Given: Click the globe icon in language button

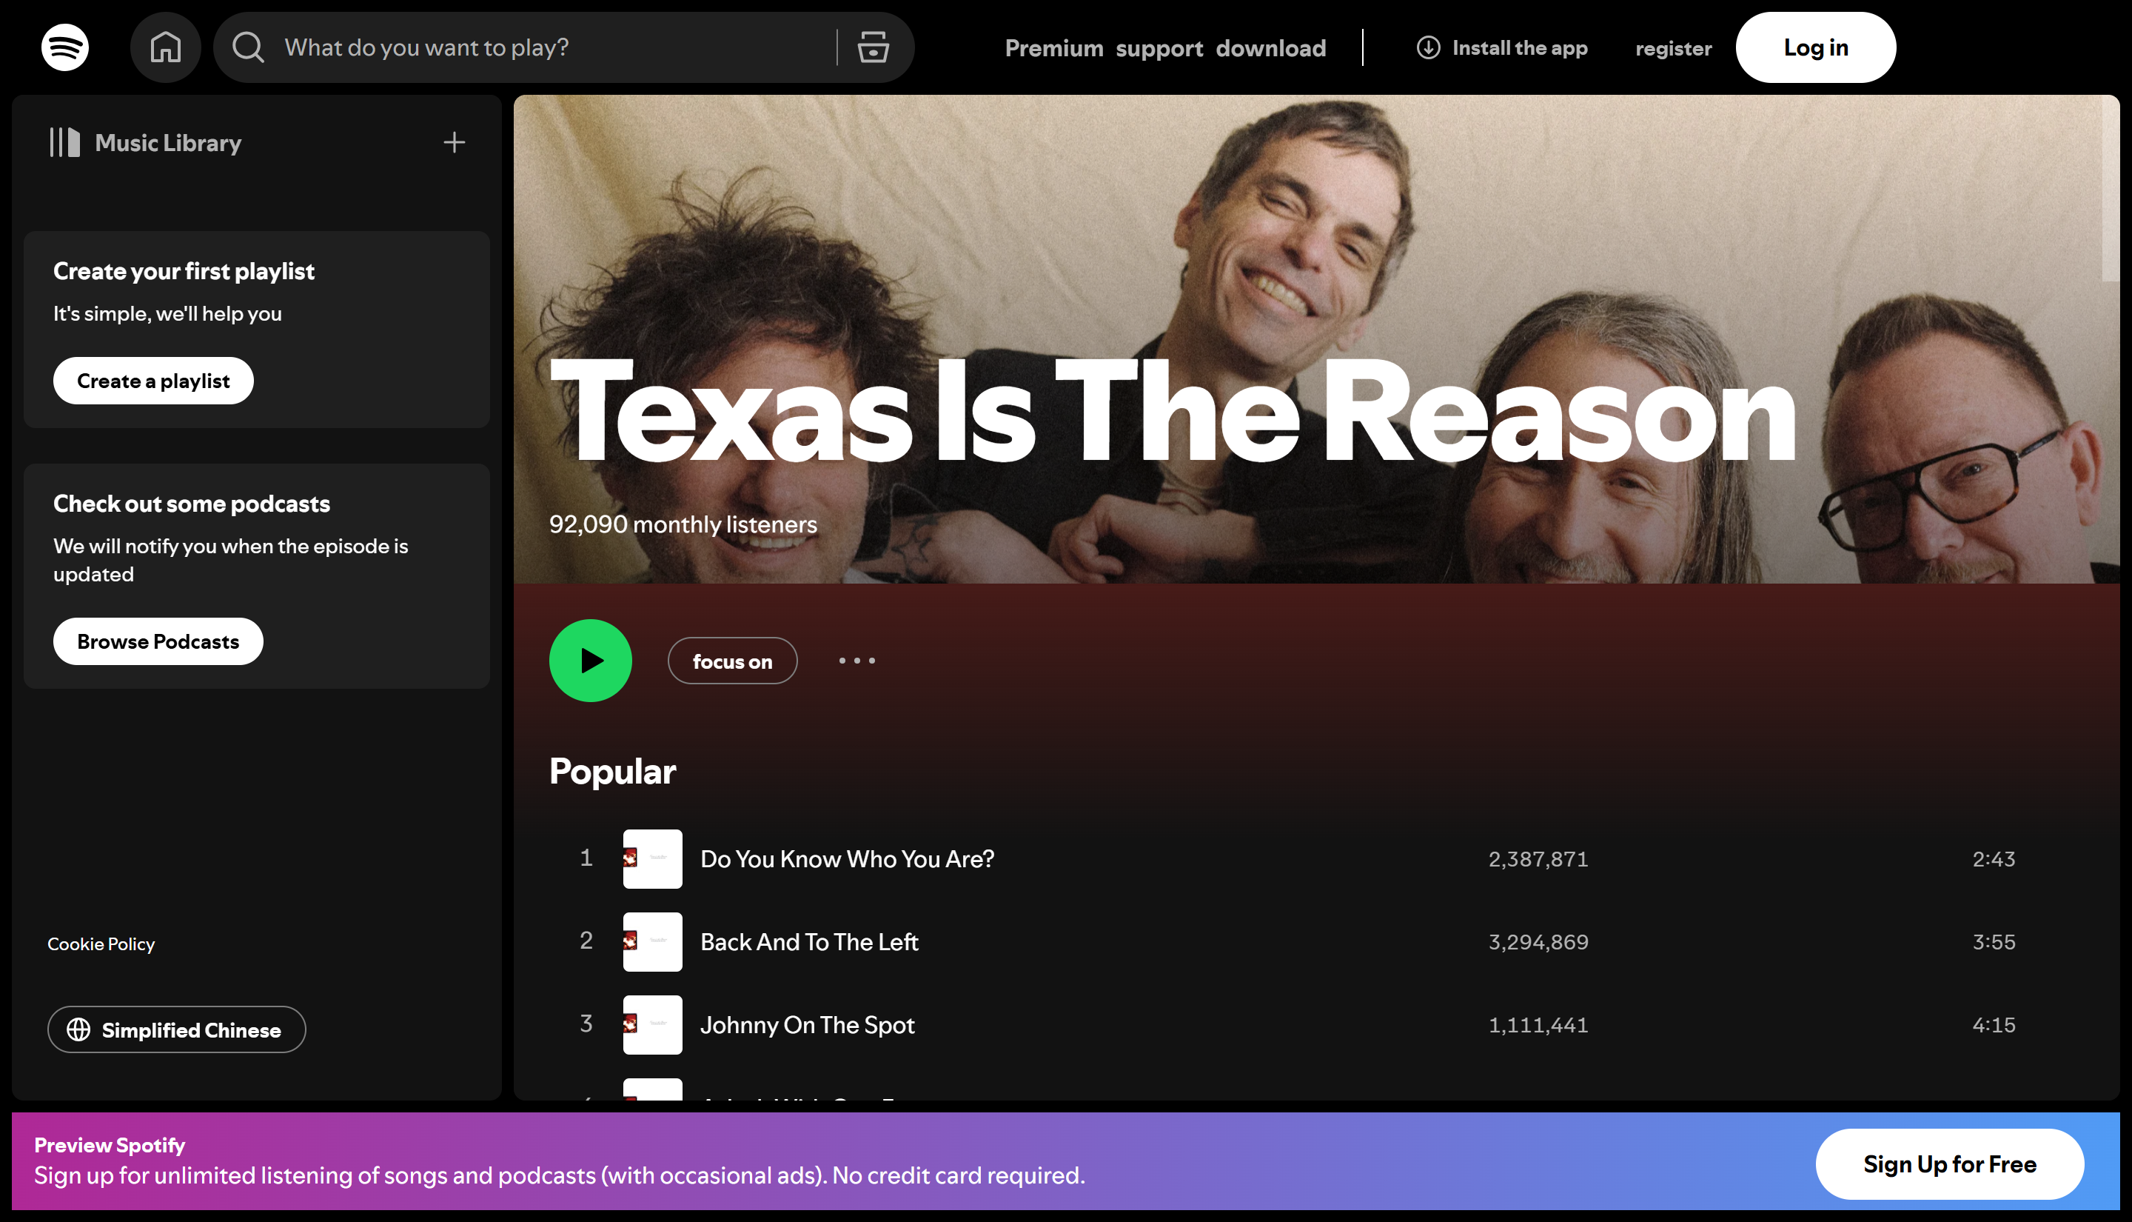Looking at the screenshot, I should 78,1029.
